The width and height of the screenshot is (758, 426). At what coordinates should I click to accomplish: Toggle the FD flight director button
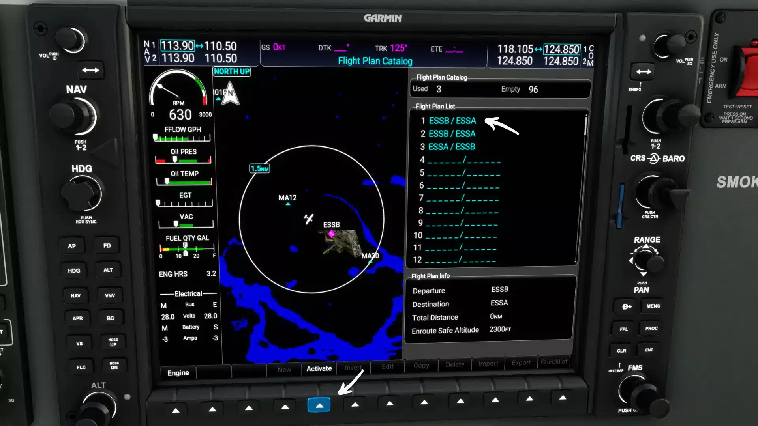(x=107, y=245)
